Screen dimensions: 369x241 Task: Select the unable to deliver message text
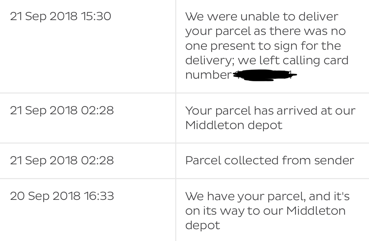[267, 45]
